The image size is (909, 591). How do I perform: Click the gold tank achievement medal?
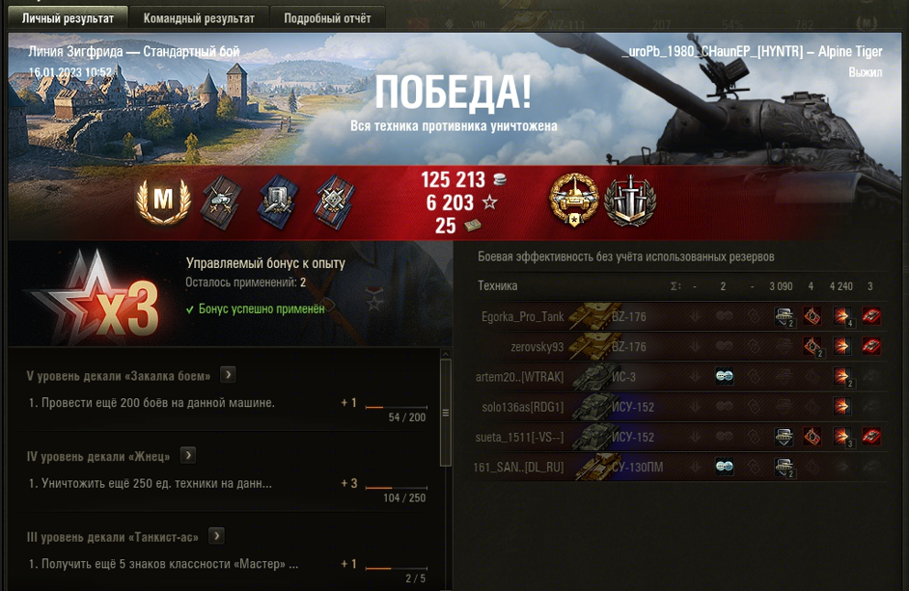(x=574, y=200)
